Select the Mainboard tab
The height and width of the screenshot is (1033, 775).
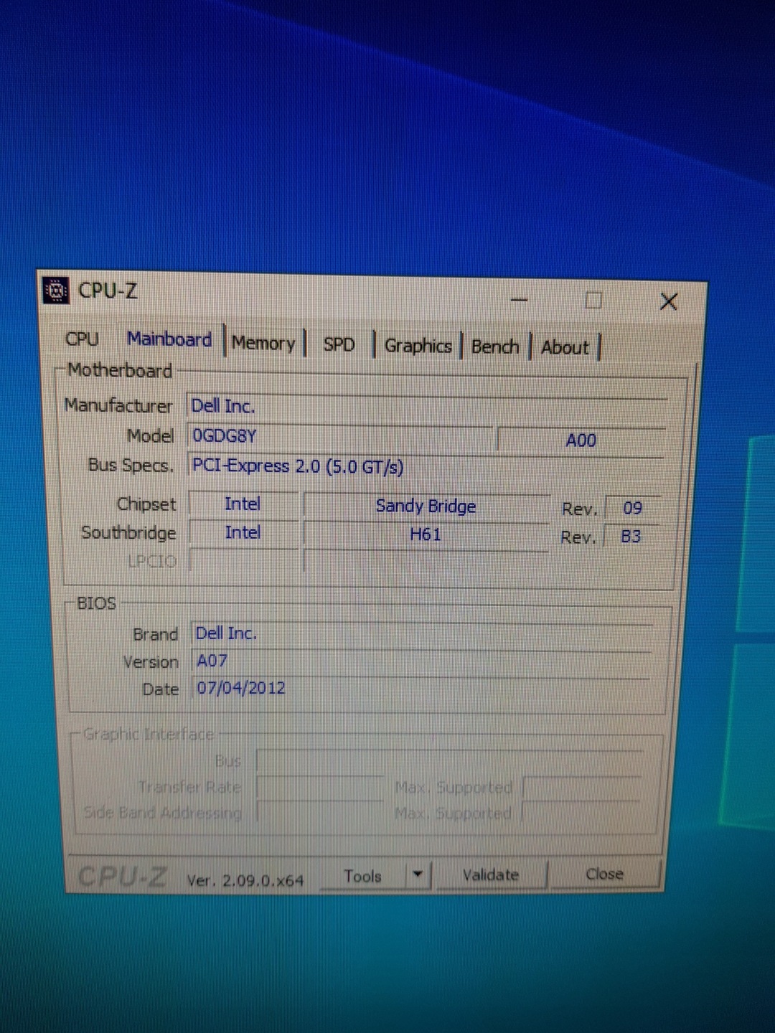tap(169, 339)
